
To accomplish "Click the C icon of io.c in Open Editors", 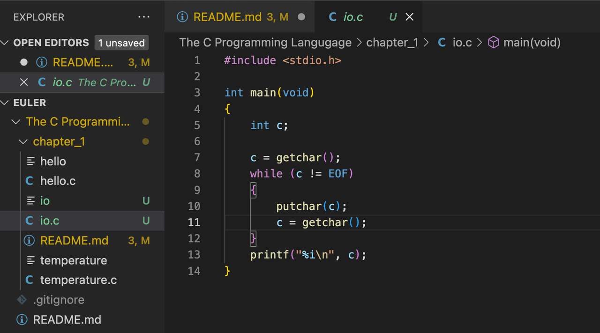I will pyautogui.click(x=42, y=82).
